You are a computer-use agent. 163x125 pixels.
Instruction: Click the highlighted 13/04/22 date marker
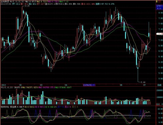[x=89, y=85]
